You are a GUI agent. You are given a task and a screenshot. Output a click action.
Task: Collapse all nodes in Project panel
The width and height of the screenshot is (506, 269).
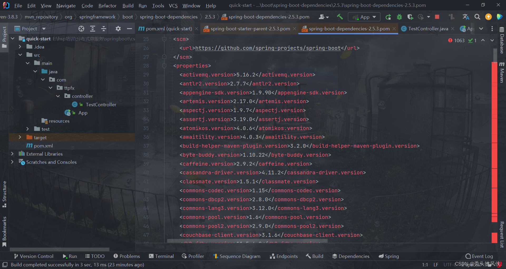coord(104,29)
